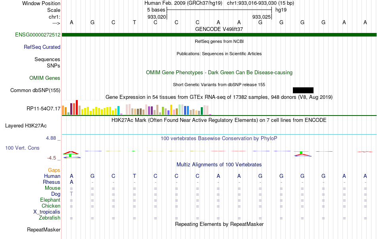Click the chr1: base position label
The height and width of the screenshot is (239, 377).
(55, 17)
